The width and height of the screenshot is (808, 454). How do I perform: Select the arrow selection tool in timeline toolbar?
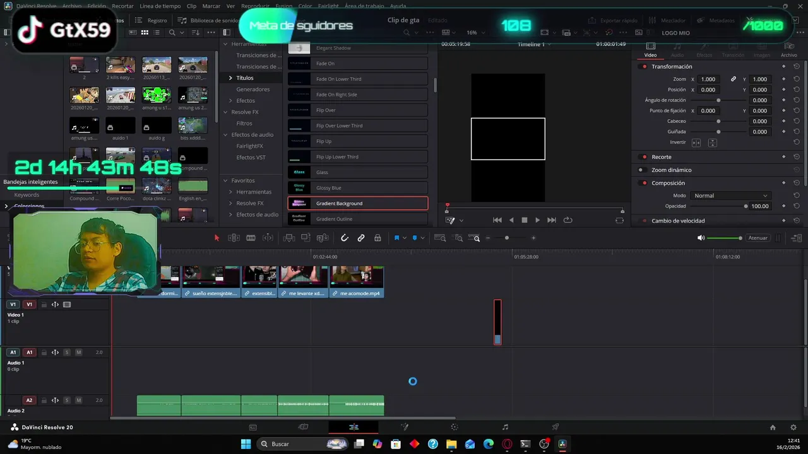tap(217, 238)
